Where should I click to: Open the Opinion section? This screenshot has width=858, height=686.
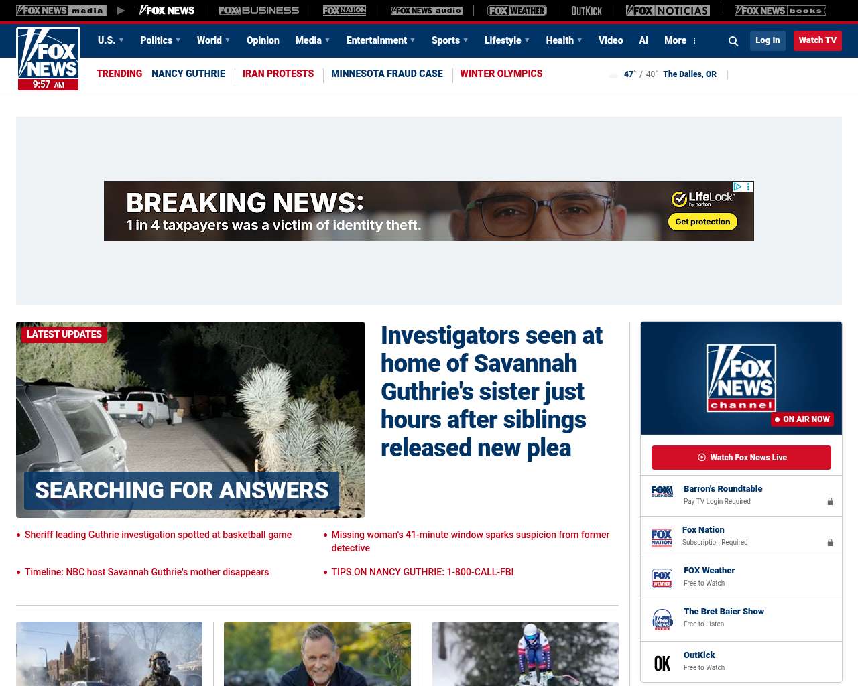click(x=263, y=40)
